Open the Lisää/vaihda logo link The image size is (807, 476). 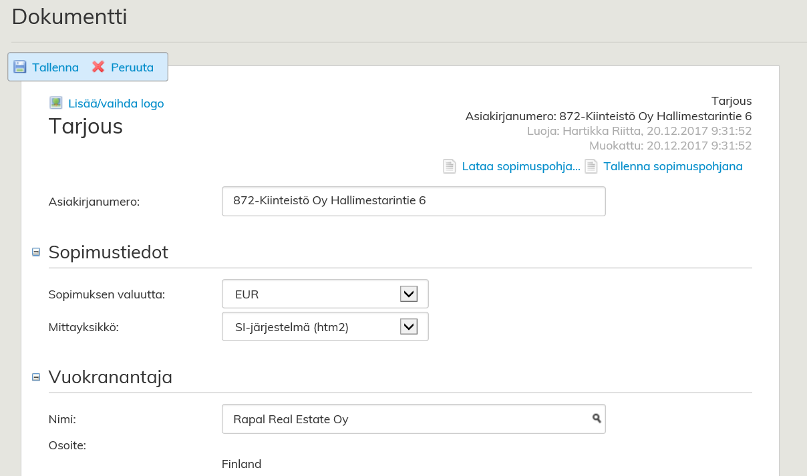pos(116,103)
